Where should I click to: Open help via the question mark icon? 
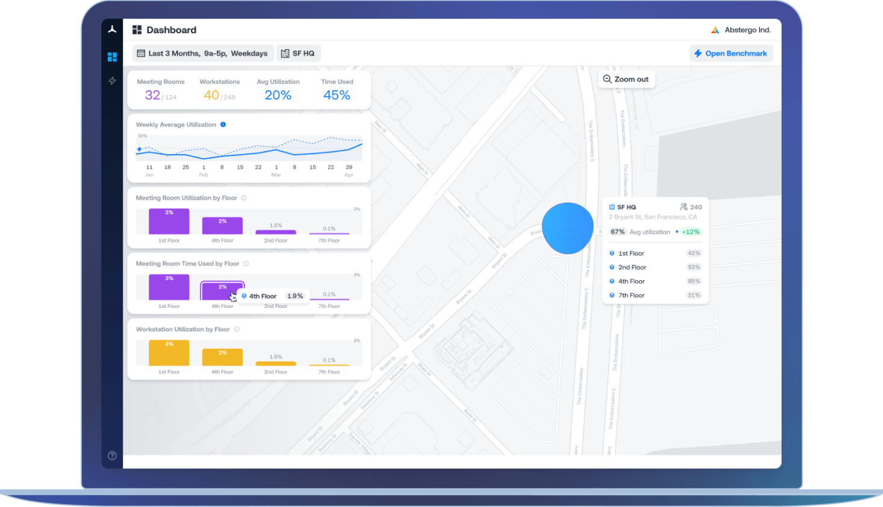[x=112, y=455]
